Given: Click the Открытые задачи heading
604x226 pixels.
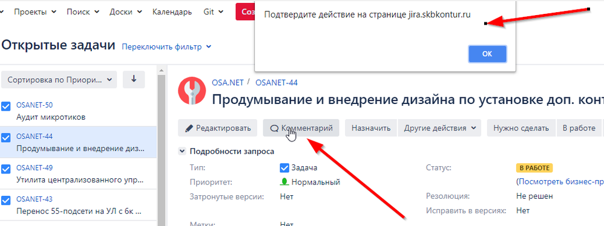Looking at the screenshot, I should click(x=59, y=45).
